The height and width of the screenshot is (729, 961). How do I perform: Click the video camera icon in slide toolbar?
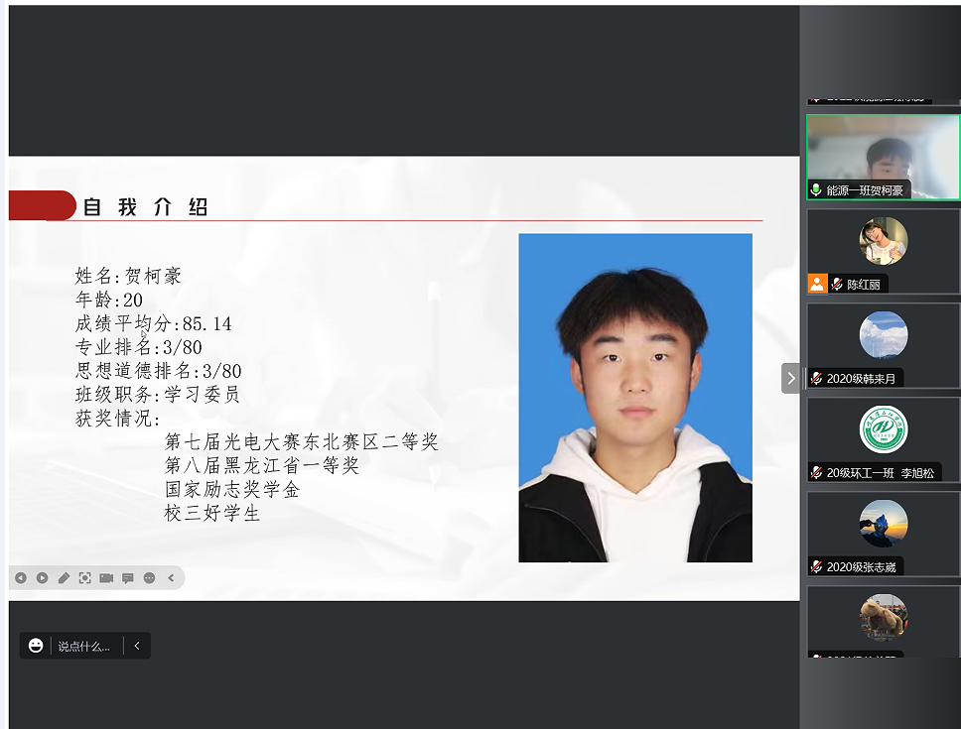pyautogui.click(x=106, y=578)
